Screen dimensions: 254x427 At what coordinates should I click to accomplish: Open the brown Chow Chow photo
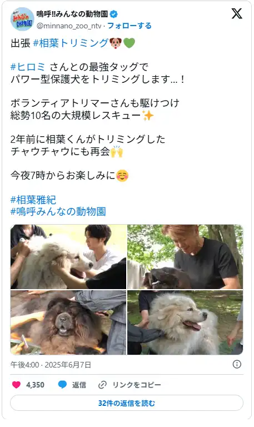tap(68, 322)
